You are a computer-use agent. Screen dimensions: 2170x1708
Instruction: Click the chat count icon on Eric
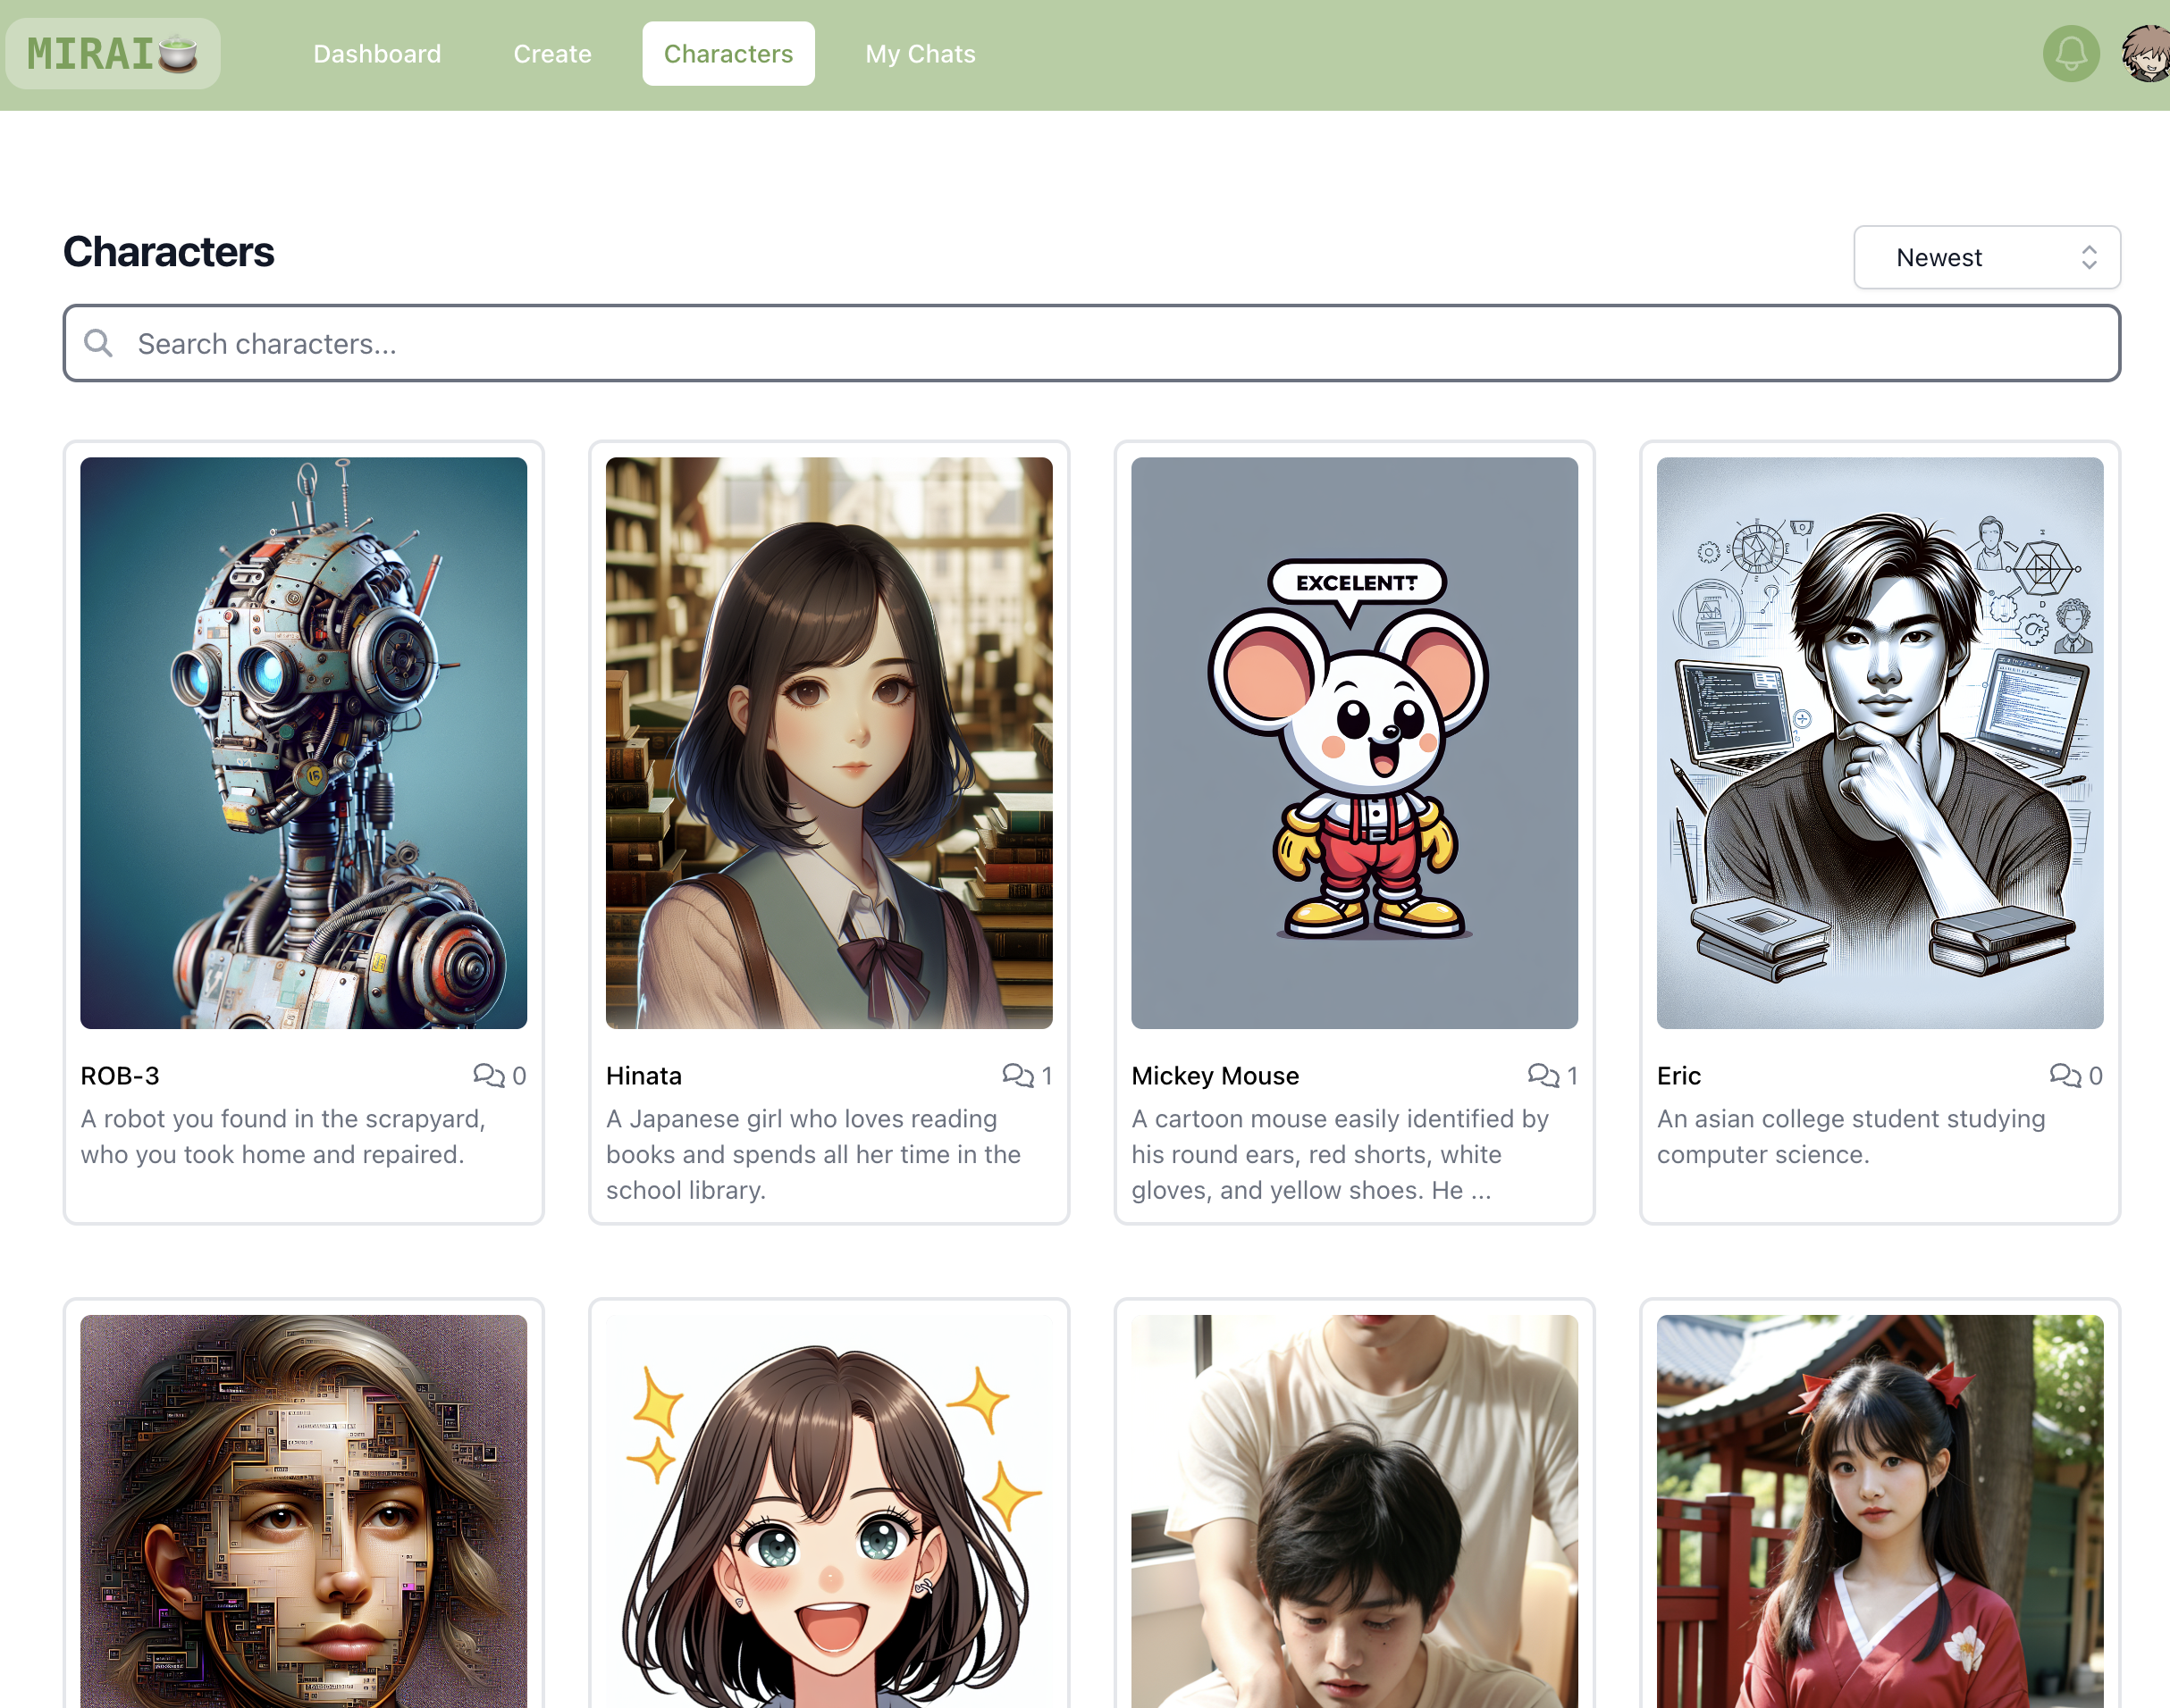pyautogui.click(x=2065, y=1075)
